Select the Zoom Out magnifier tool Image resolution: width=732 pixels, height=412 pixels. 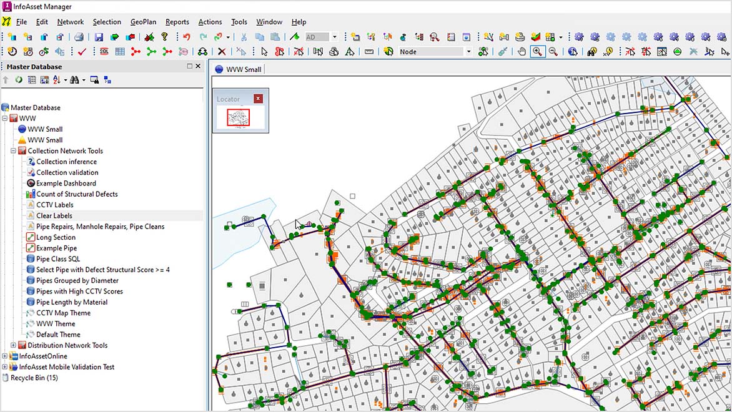click(x=553, y=52)
